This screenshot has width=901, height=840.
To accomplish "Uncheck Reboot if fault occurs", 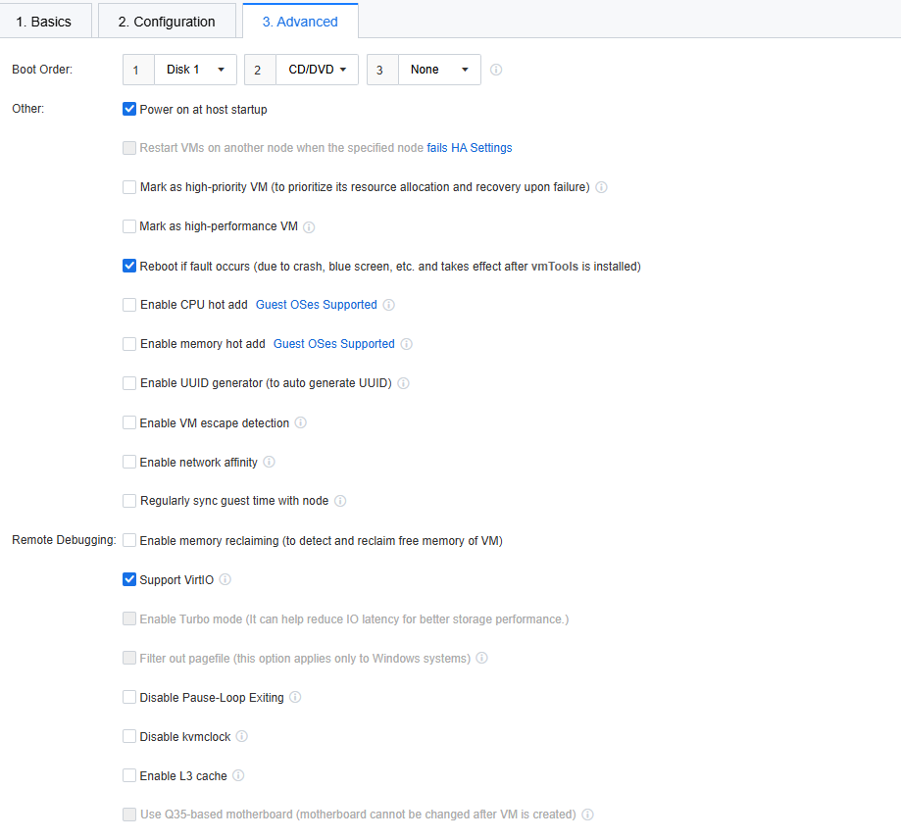I will pos(129,266).
